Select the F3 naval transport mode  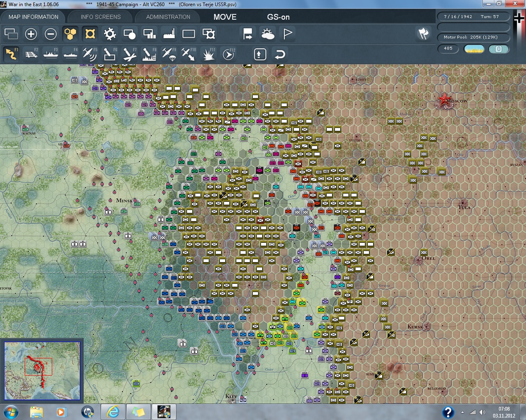click(x=51, y=54)
